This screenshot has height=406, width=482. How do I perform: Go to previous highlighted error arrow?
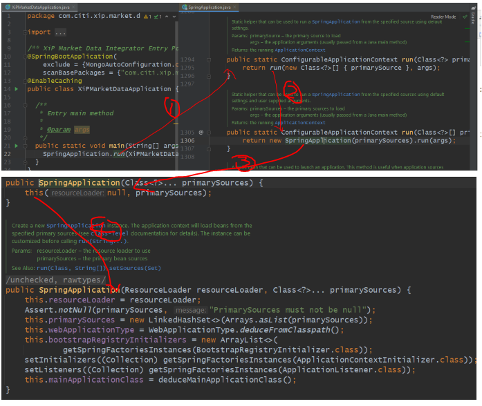pyautogui.click(x=167, y=17)
